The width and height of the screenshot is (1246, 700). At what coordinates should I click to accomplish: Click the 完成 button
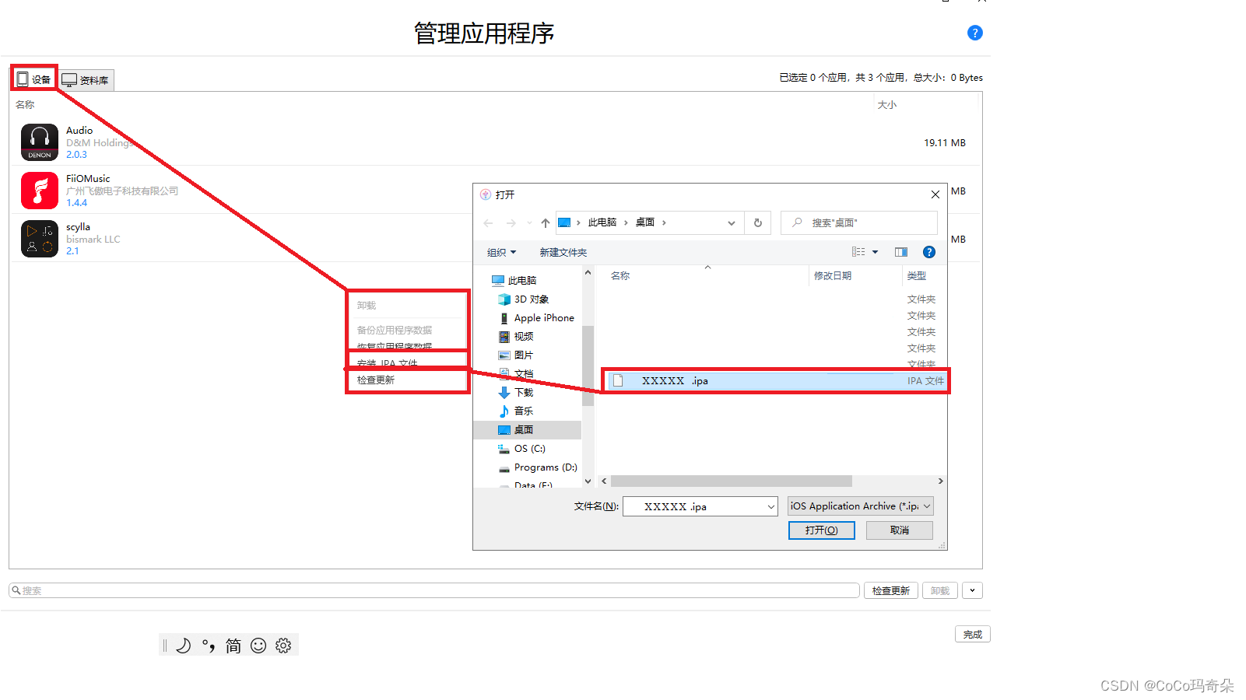coord(973,635)
